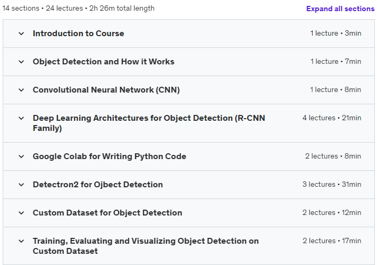Click the '1 lecture • 7min' label

point(336,61)
